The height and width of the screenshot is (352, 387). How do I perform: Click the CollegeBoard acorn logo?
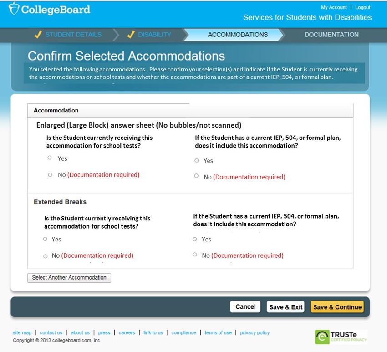click(x=14, y=9)
